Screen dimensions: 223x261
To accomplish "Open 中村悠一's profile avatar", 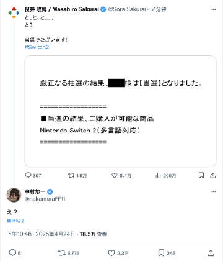I will (x=14, y=195).
